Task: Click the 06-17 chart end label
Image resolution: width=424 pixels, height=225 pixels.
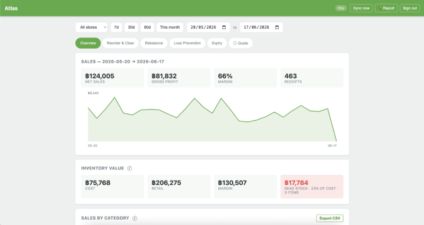Action: click(332, 146)
